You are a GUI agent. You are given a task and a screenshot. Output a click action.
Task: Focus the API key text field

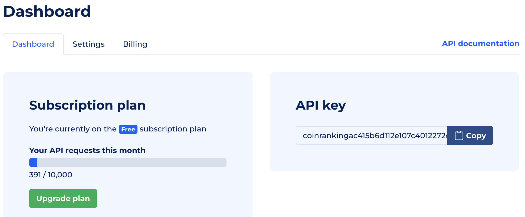(x=371, y=135)
